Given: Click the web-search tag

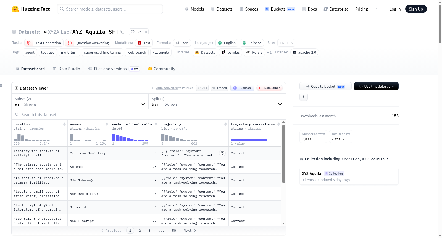Looking at the screenshot, I should click(137, 52).
